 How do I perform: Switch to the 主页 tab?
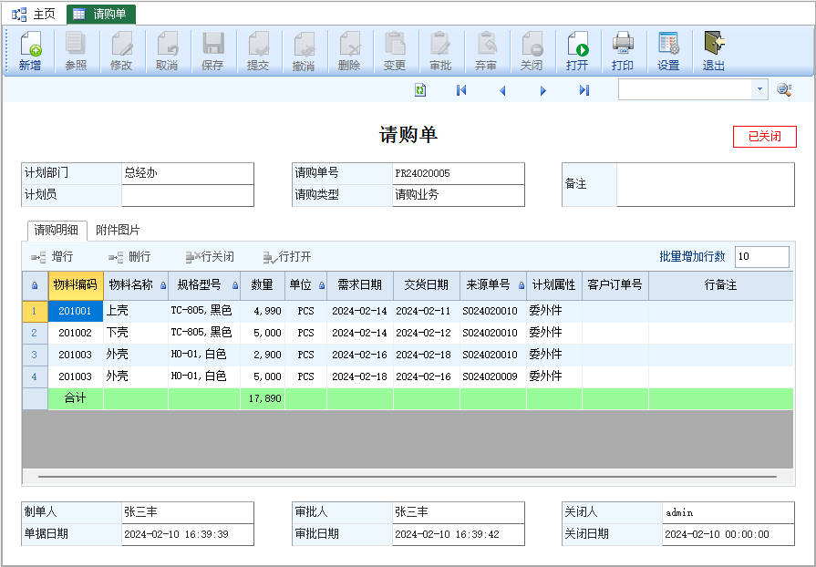tap(35, 14)
